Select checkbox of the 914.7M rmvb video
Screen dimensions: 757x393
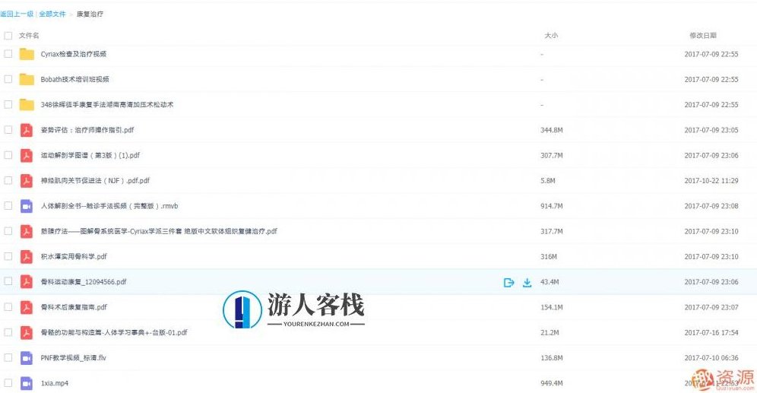[8, 206]
